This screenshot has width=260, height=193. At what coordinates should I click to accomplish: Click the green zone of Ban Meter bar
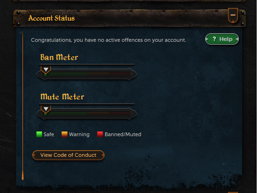[x=66, y=74]
